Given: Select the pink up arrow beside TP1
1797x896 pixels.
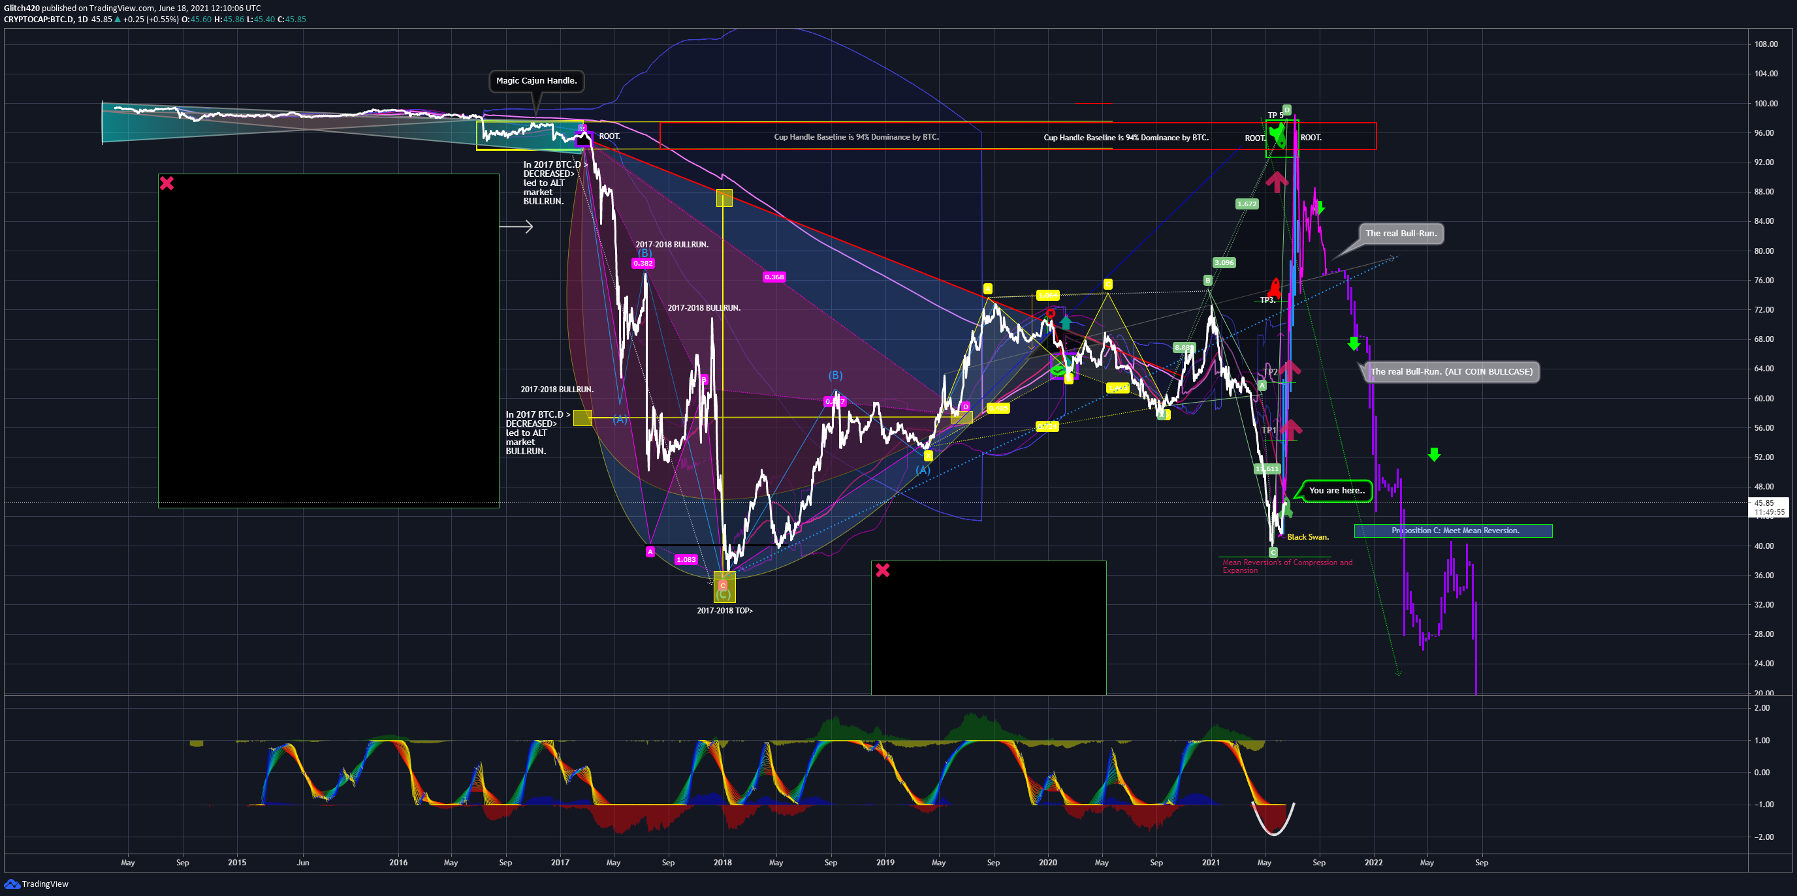Looking at the screenshot, I should point(1290,429).
